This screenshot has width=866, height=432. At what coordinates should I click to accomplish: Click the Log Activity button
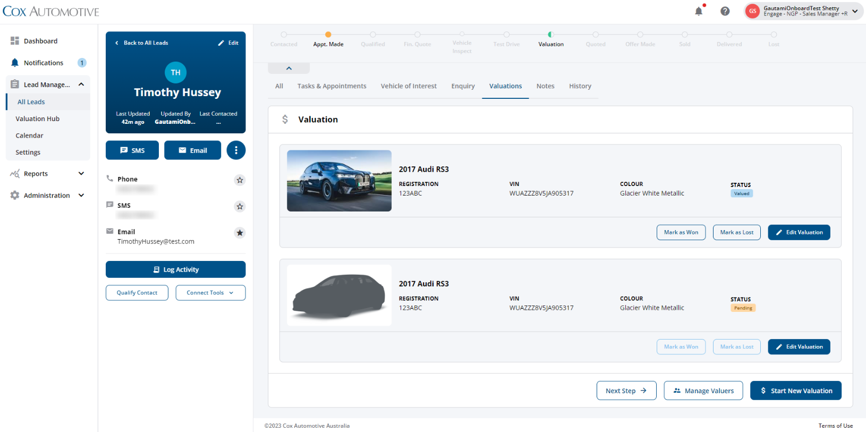tap(175, 269)
